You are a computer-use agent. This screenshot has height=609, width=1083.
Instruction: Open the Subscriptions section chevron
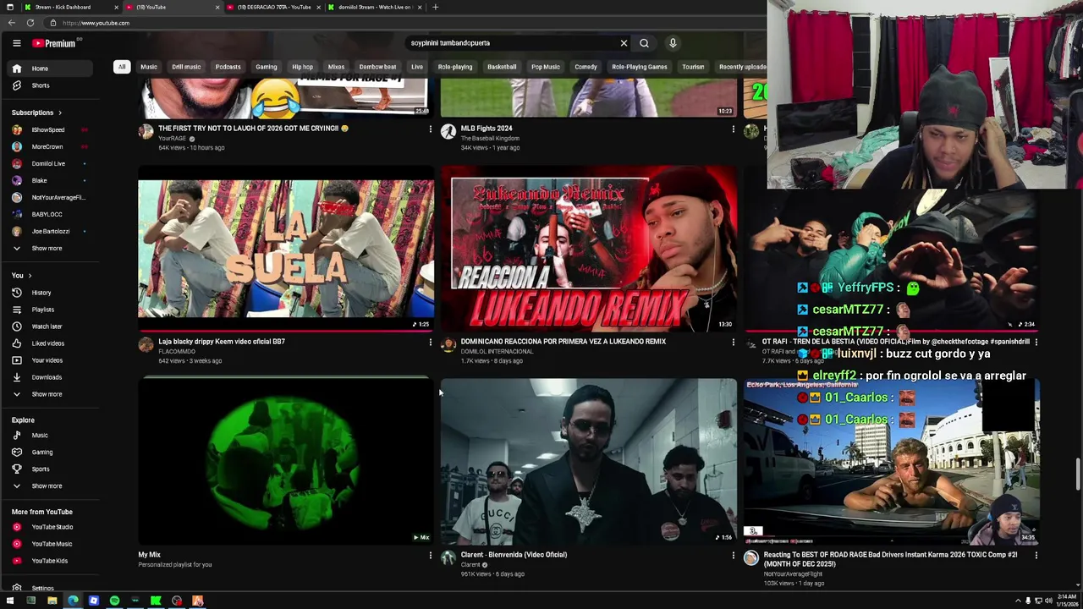point(59,112)
